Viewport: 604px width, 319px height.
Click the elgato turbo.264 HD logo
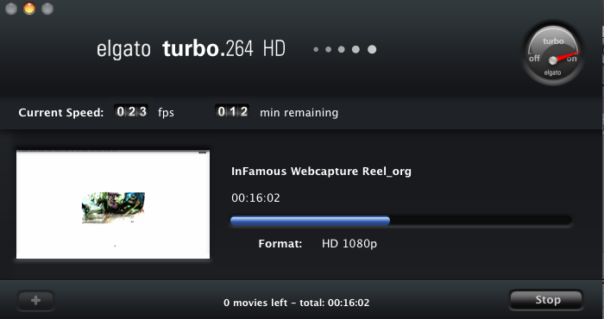191,49
